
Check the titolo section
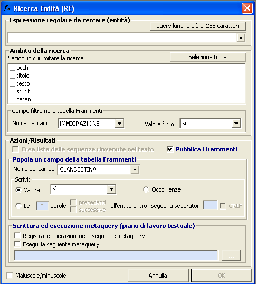(x=12, y=75)
